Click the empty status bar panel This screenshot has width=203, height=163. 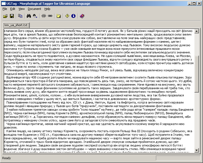coord(178,158)
